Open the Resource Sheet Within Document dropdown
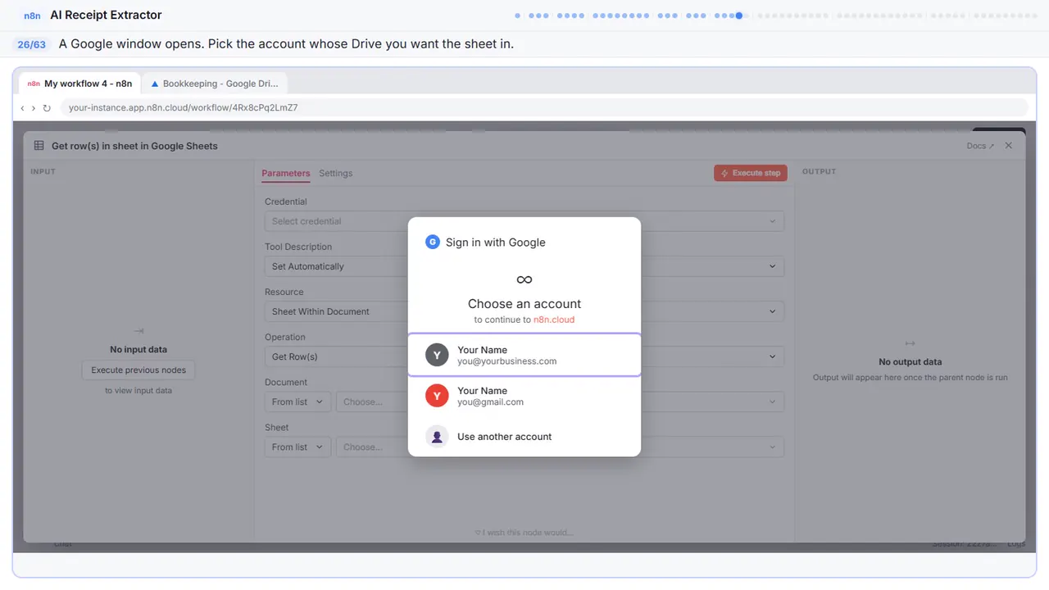1049x590 pixels. [x=524, y=311]
